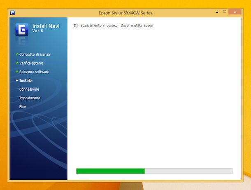Select the Verifica sistema step
Screen dimensions: 251x190
[31, 63]
